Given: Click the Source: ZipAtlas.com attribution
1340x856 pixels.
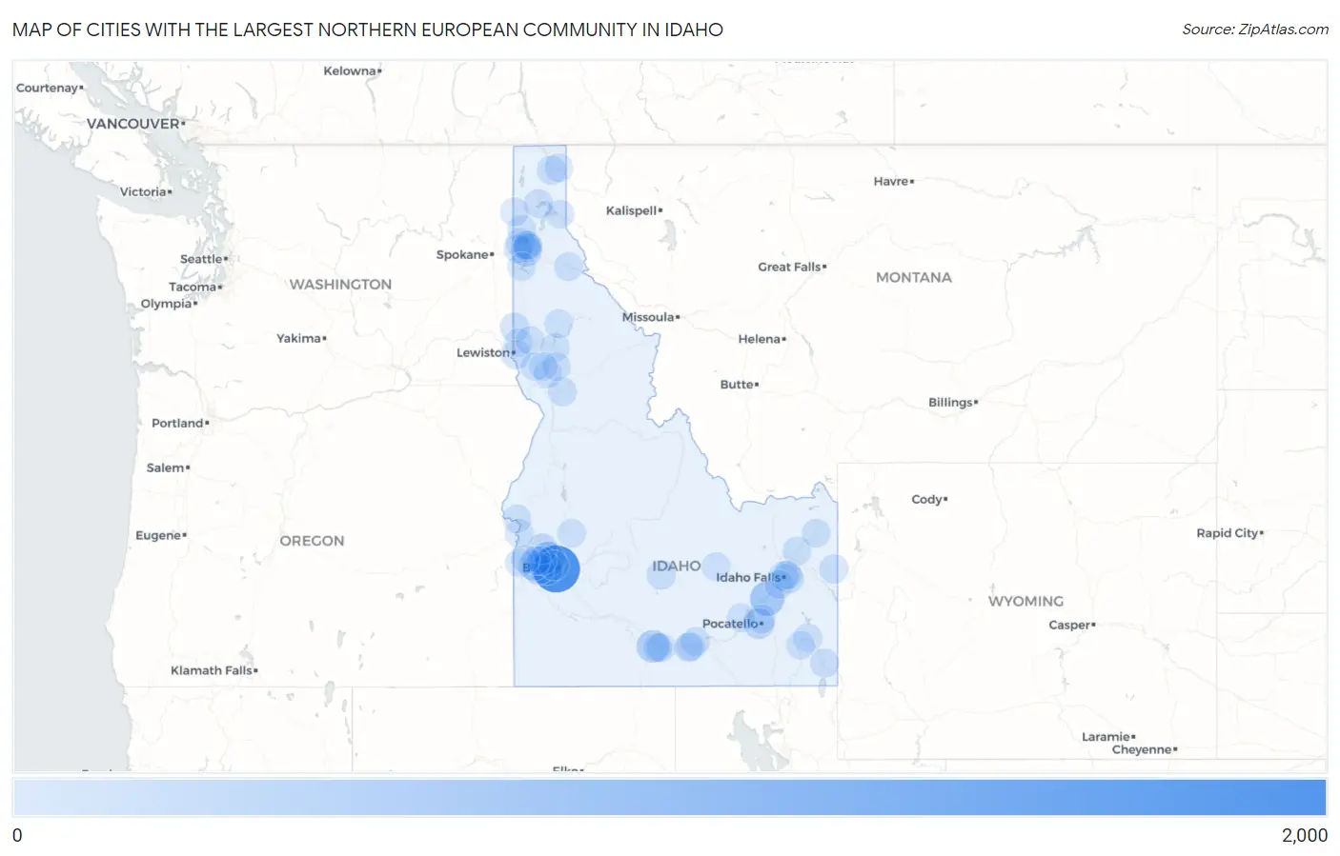Looking at the screenshot, I should point(1255,30).
